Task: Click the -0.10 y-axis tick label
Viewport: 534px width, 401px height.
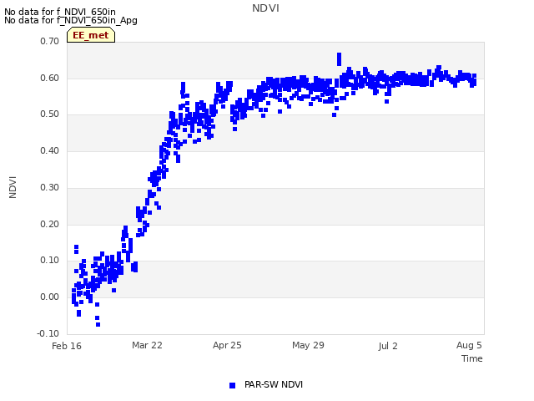Action: point(48,333)
